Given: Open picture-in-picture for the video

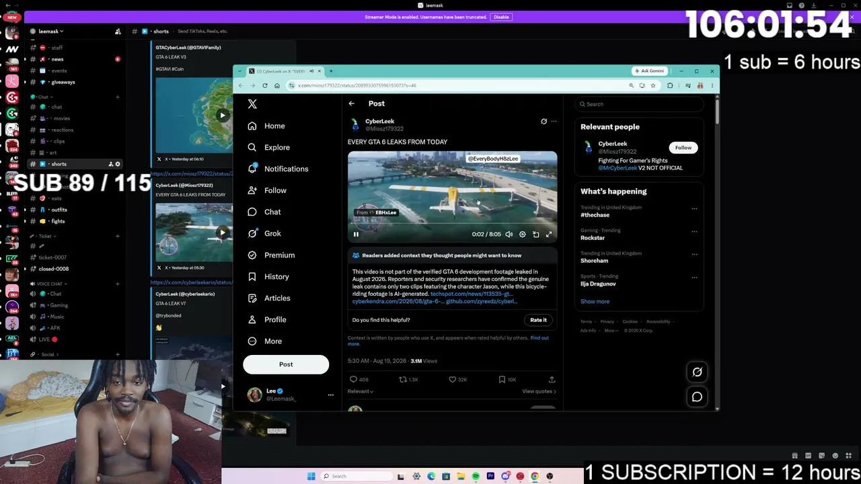Looking at the screenshot, I should [x=536, y=235].
